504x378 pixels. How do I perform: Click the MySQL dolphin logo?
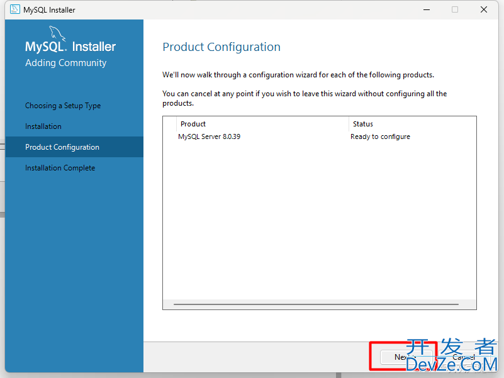pos(57,34)
